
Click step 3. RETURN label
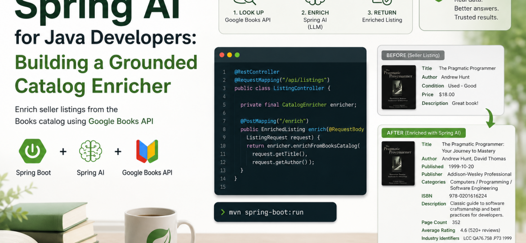coord(382,13)
